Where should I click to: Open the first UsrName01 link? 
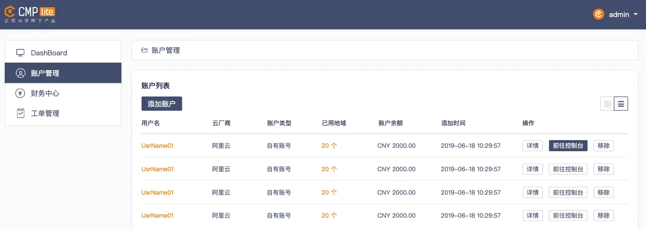click(x=158, y=146)
